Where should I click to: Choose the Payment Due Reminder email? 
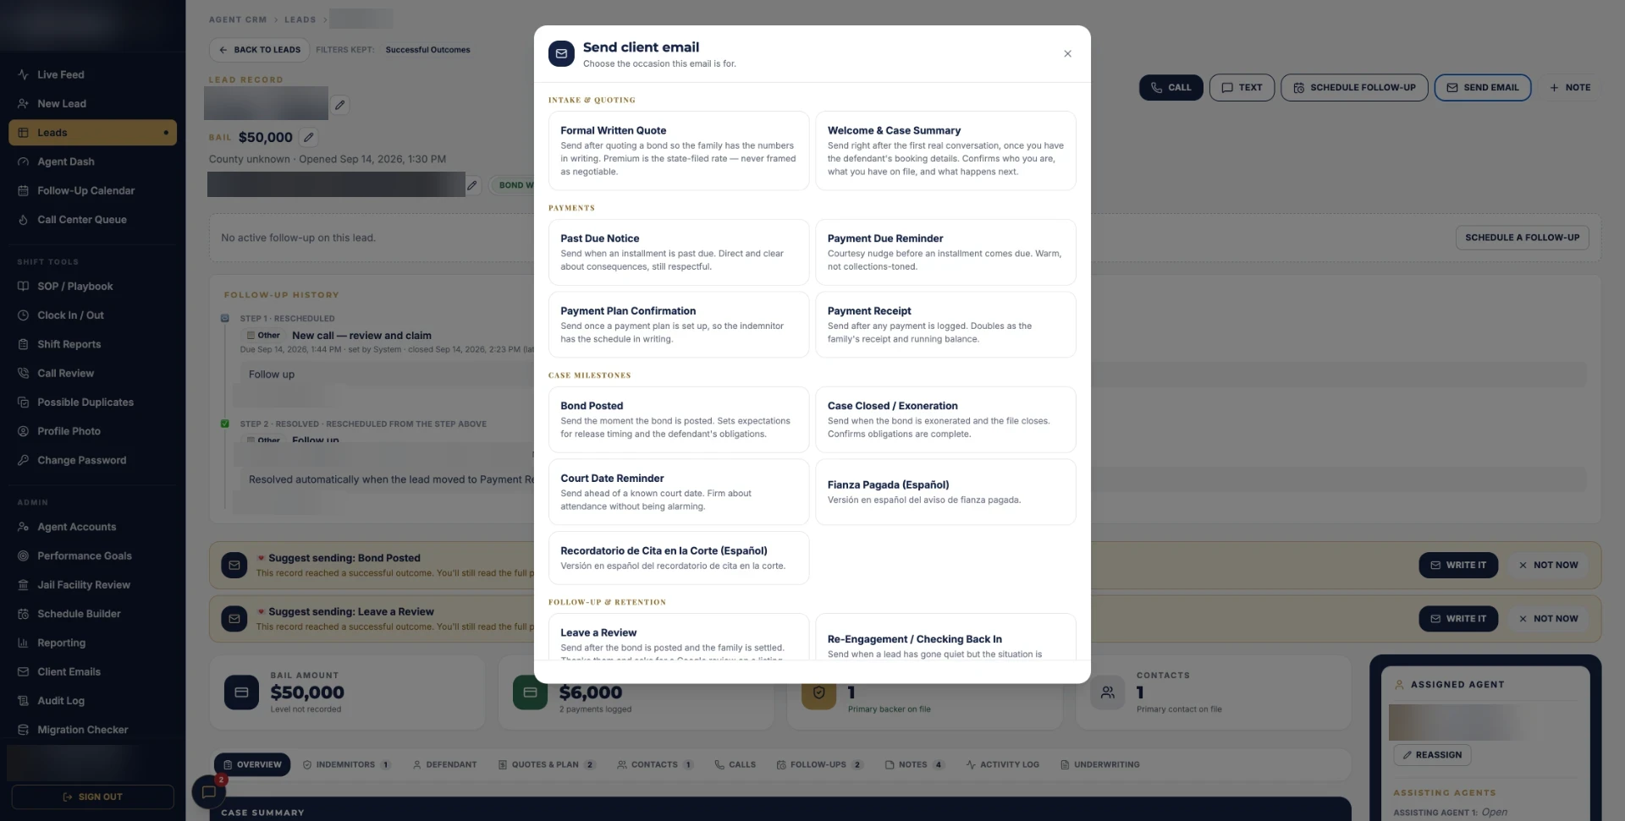(x=945, y=252)
